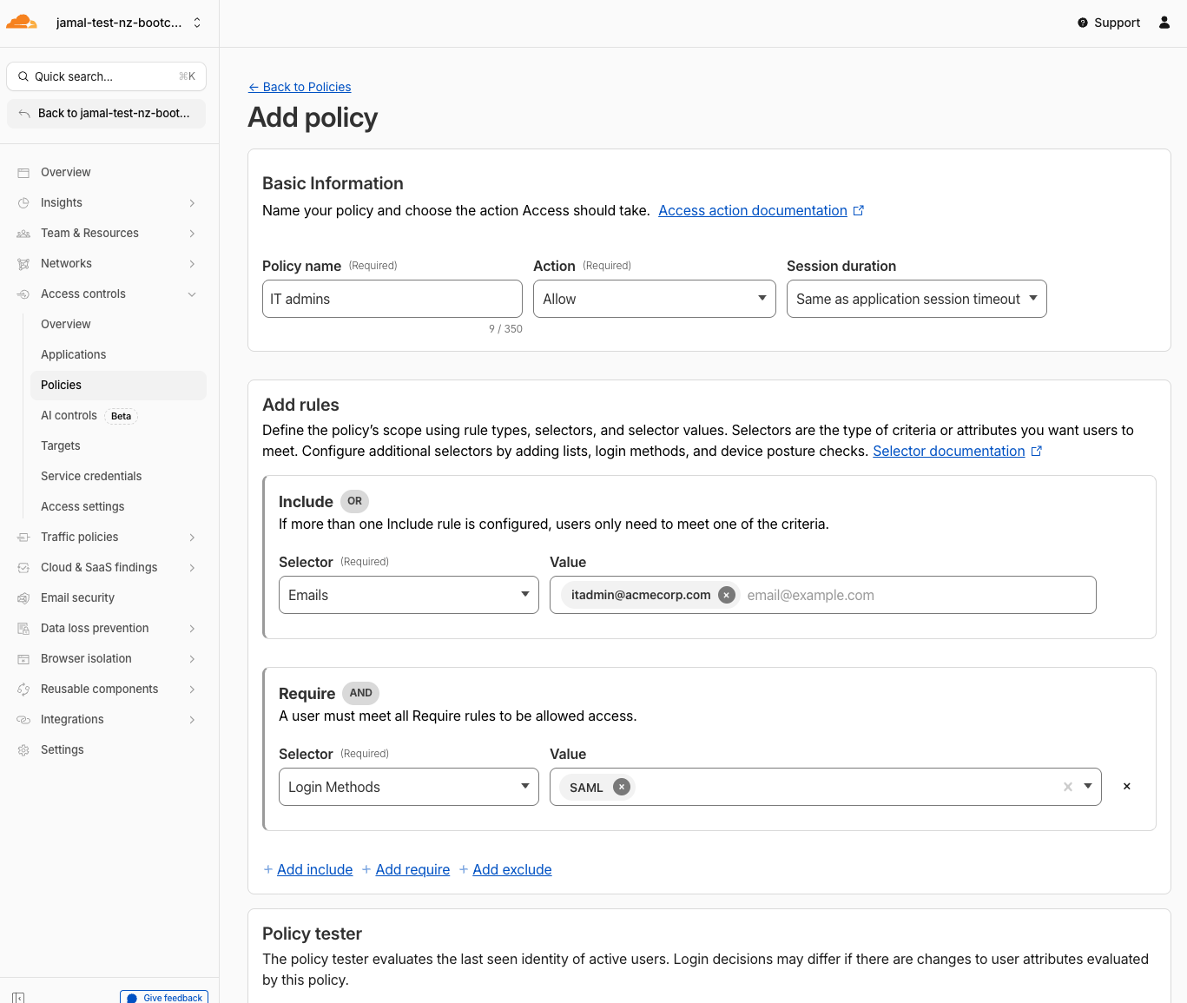Open the Support menu
The image size is (1187, 1003).
pos(1109,23)
